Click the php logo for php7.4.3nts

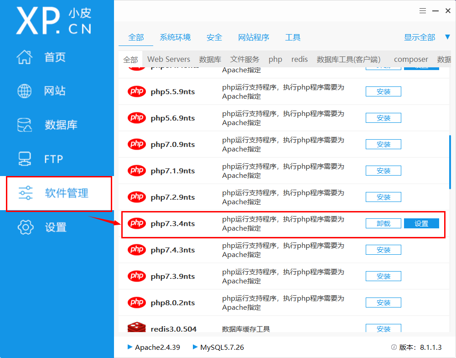(x=137, y=250)
